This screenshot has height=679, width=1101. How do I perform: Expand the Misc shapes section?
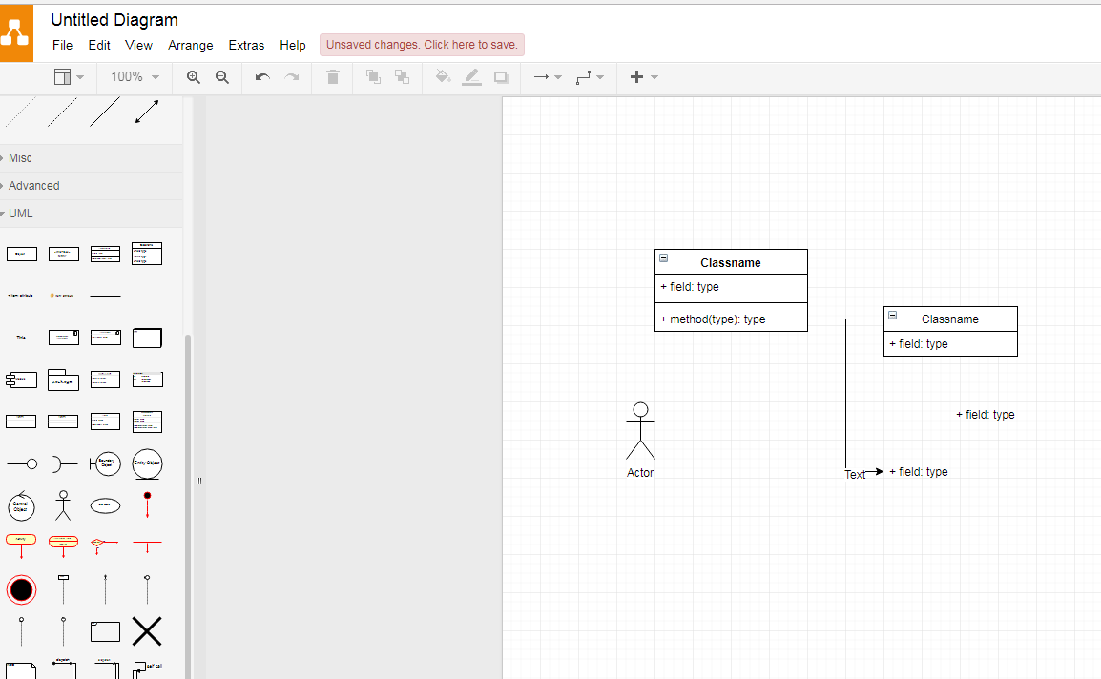tap(20, 158)
